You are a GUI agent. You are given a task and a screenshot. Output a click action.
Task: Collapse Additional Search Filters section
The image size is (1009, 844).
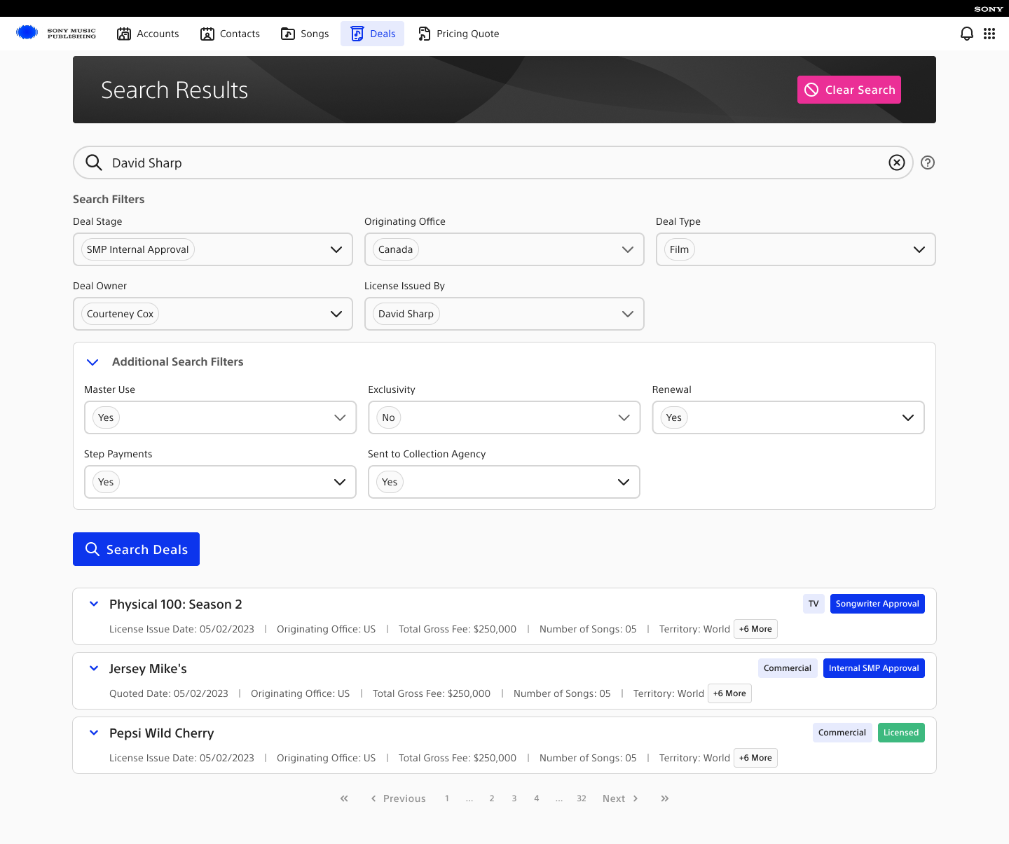pyautogui.click(x=92, y=362)
